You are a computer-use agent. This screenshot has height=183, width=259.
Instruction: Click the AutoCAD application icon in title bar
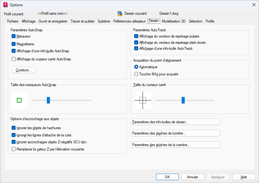tap(5, 5)
